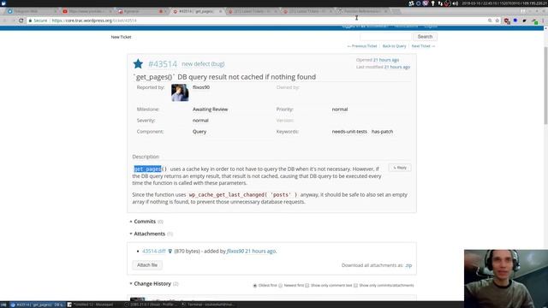Click the Query component link
Screen dimensions: 548x308
[x=200, y=132]
